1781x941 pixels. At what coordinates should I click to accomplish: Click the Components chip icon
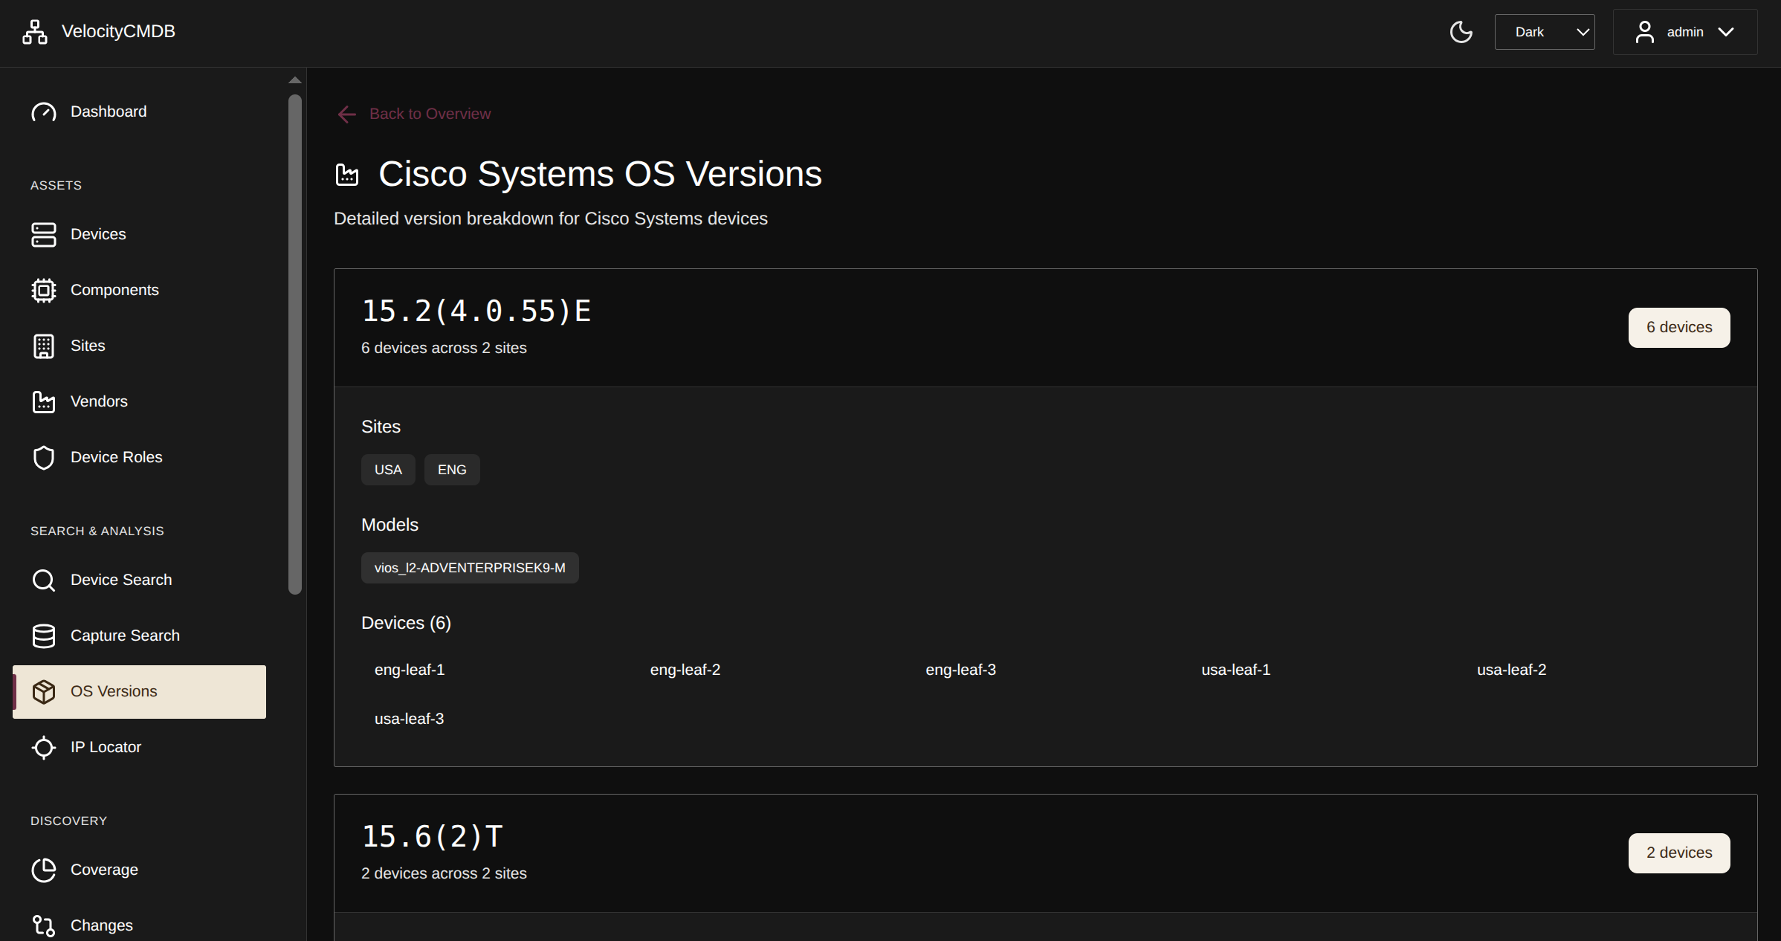(x=44, y=291)
